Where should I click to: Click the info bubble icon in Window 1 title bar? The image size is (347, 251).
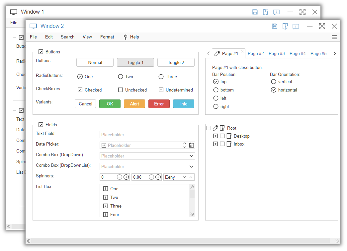coord(276,12)
